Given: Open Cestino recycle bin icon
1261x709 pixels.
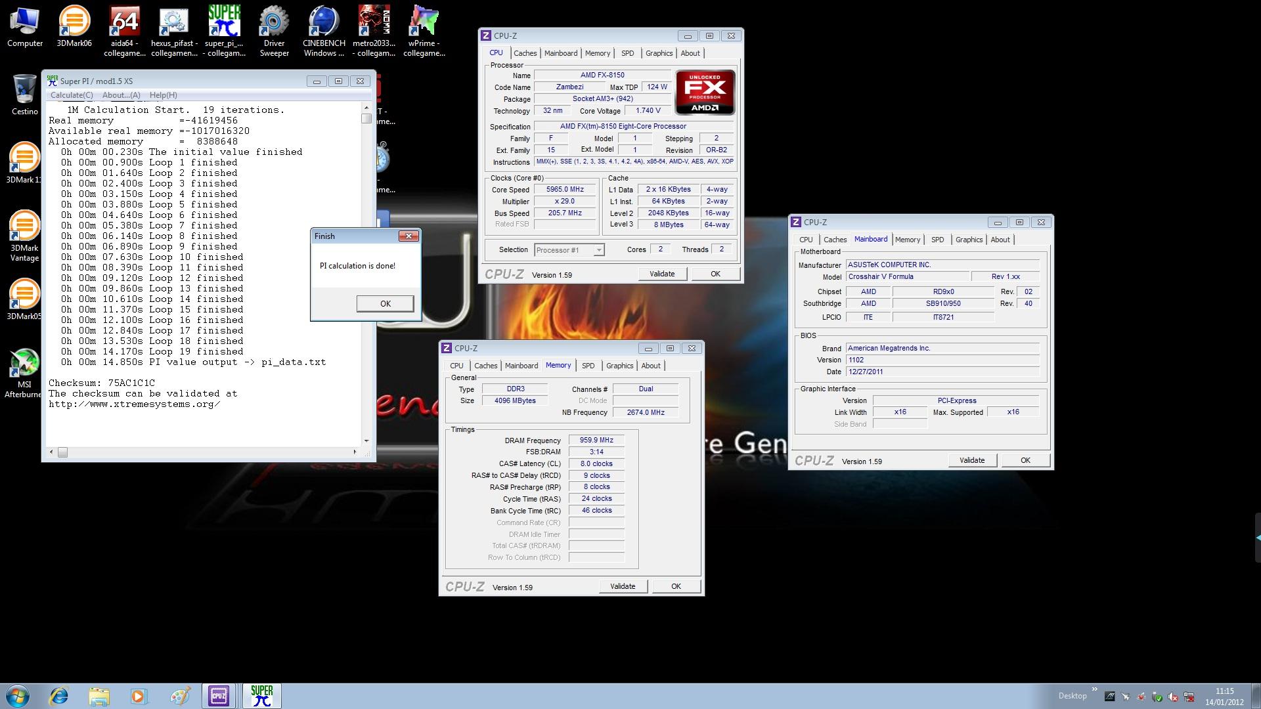Looking at the screenshot, I should click(x=24, y=95).
